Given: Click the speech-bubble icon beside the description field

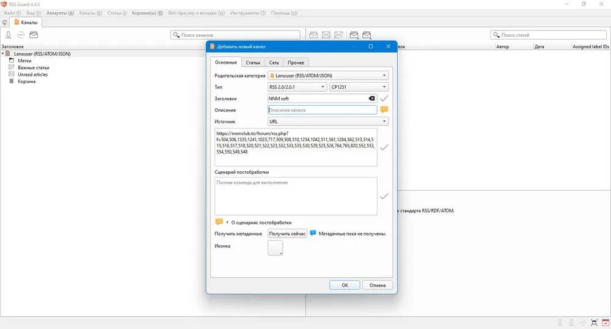Looking at the screenshot, I should pyautogui.click(x=384, y=110).
